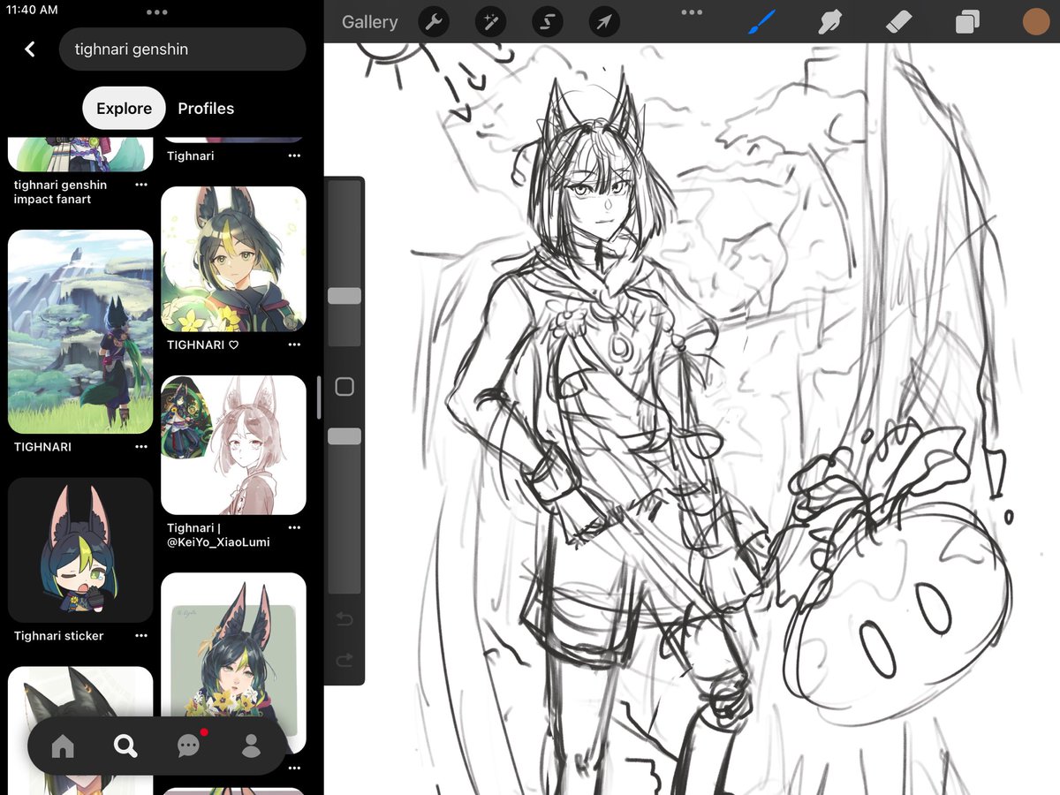Viewport: 1060px width, 795px height.
Task: Redo stroke with sidebar arrow
Action: [344, 660]
